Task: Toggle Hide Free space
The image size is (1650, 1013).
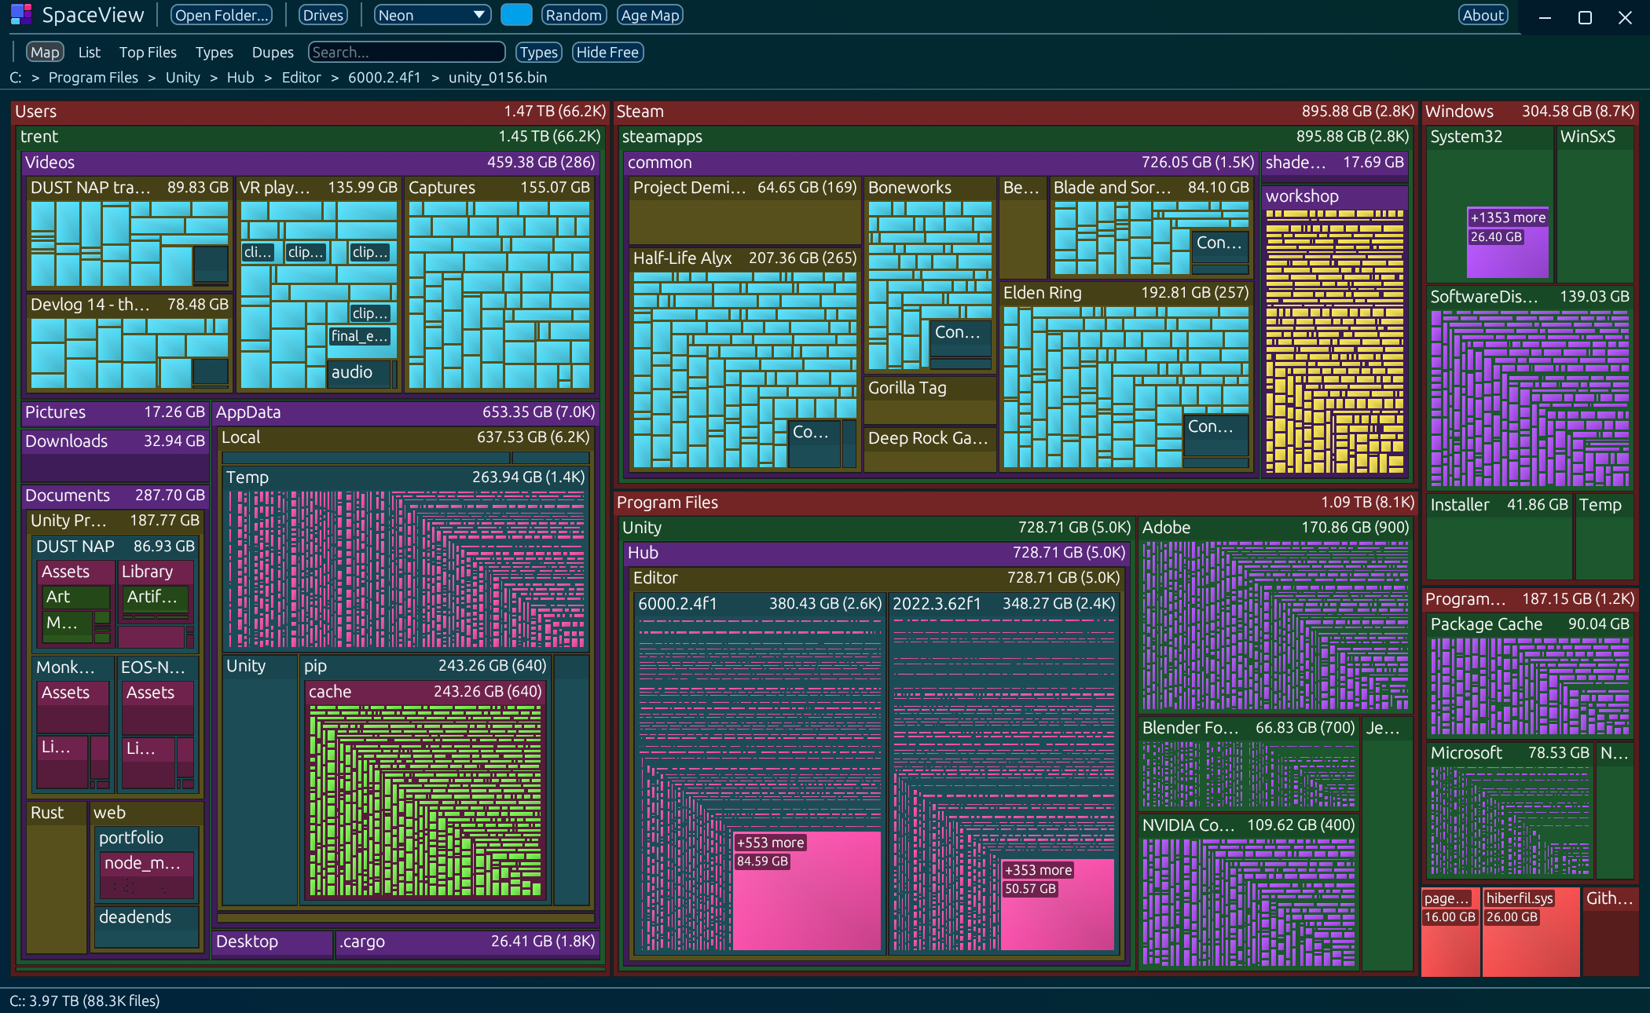Action: point(607,52)
